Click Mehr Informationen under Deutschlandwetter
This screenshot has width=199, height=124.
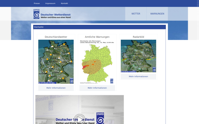click(x=56, y=88)
